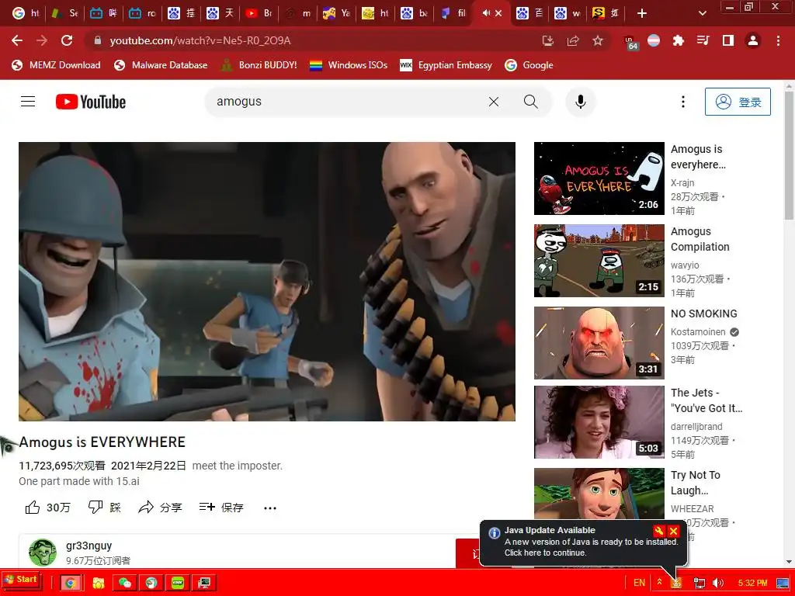Switch to the fil tab
Screen dimensions: 795x596
[453, 13]
